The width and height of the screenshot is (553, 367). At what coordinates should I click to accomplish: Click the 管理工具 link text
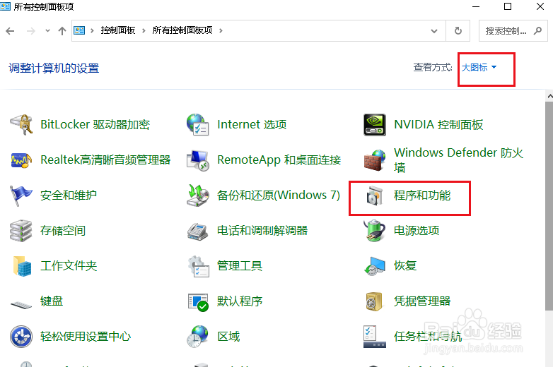(240, 266)
